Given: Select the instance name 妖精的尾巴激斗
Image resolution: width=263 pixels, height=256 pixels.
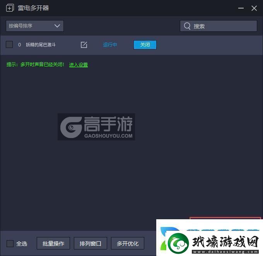Looking at the screenshot, I should pyautogui.click(x=41, y=45).
